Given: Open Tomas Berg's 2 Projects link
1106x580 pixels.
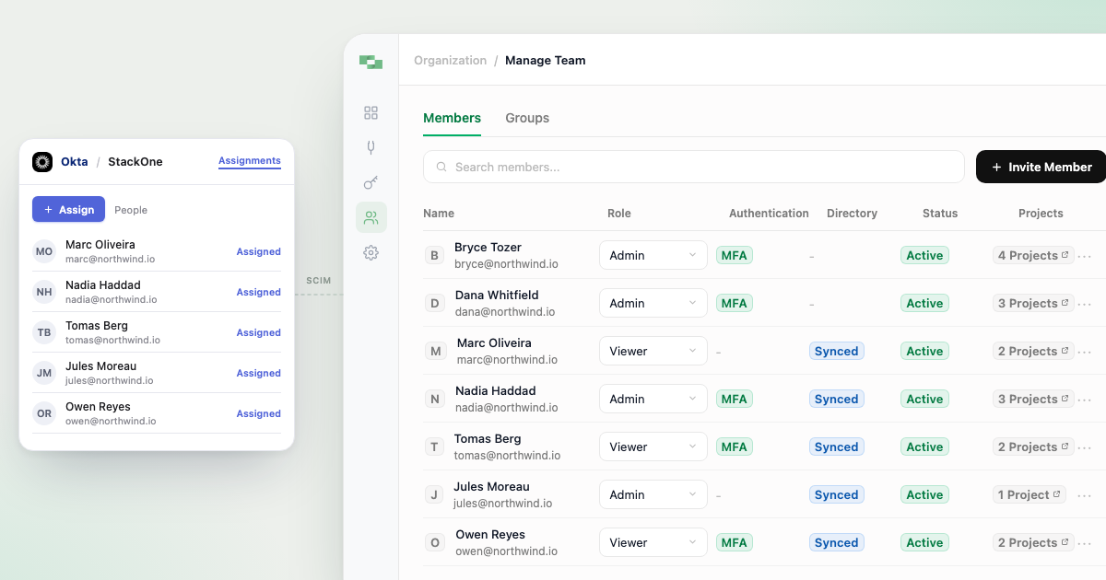Looking at the screenshot, I should [x=1033, y=447].
